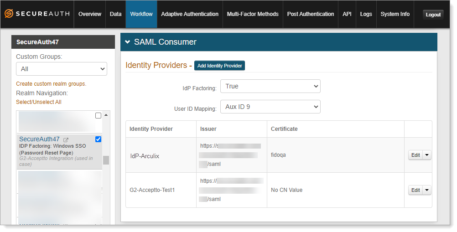Click the realm list scrollbar up arrow

(x=106, y=115)
